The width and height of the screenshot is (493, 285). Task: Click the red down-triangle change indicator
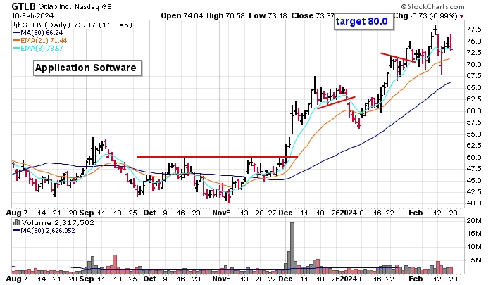pos(461,16)
